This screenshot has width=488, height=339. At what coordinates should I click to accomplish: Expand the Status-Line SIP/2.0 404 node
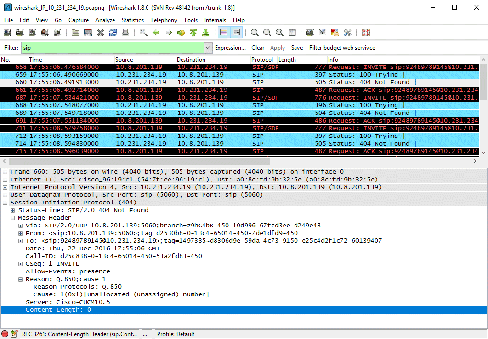[13, 210]
